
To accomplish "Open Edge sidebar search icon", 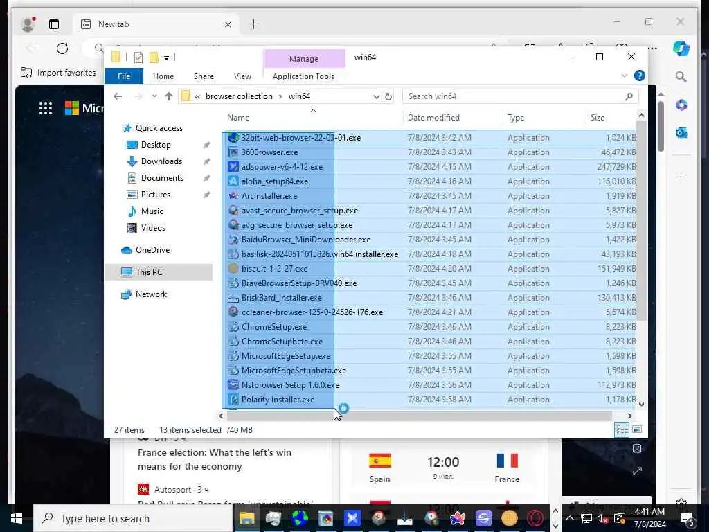I will point(681,77).
